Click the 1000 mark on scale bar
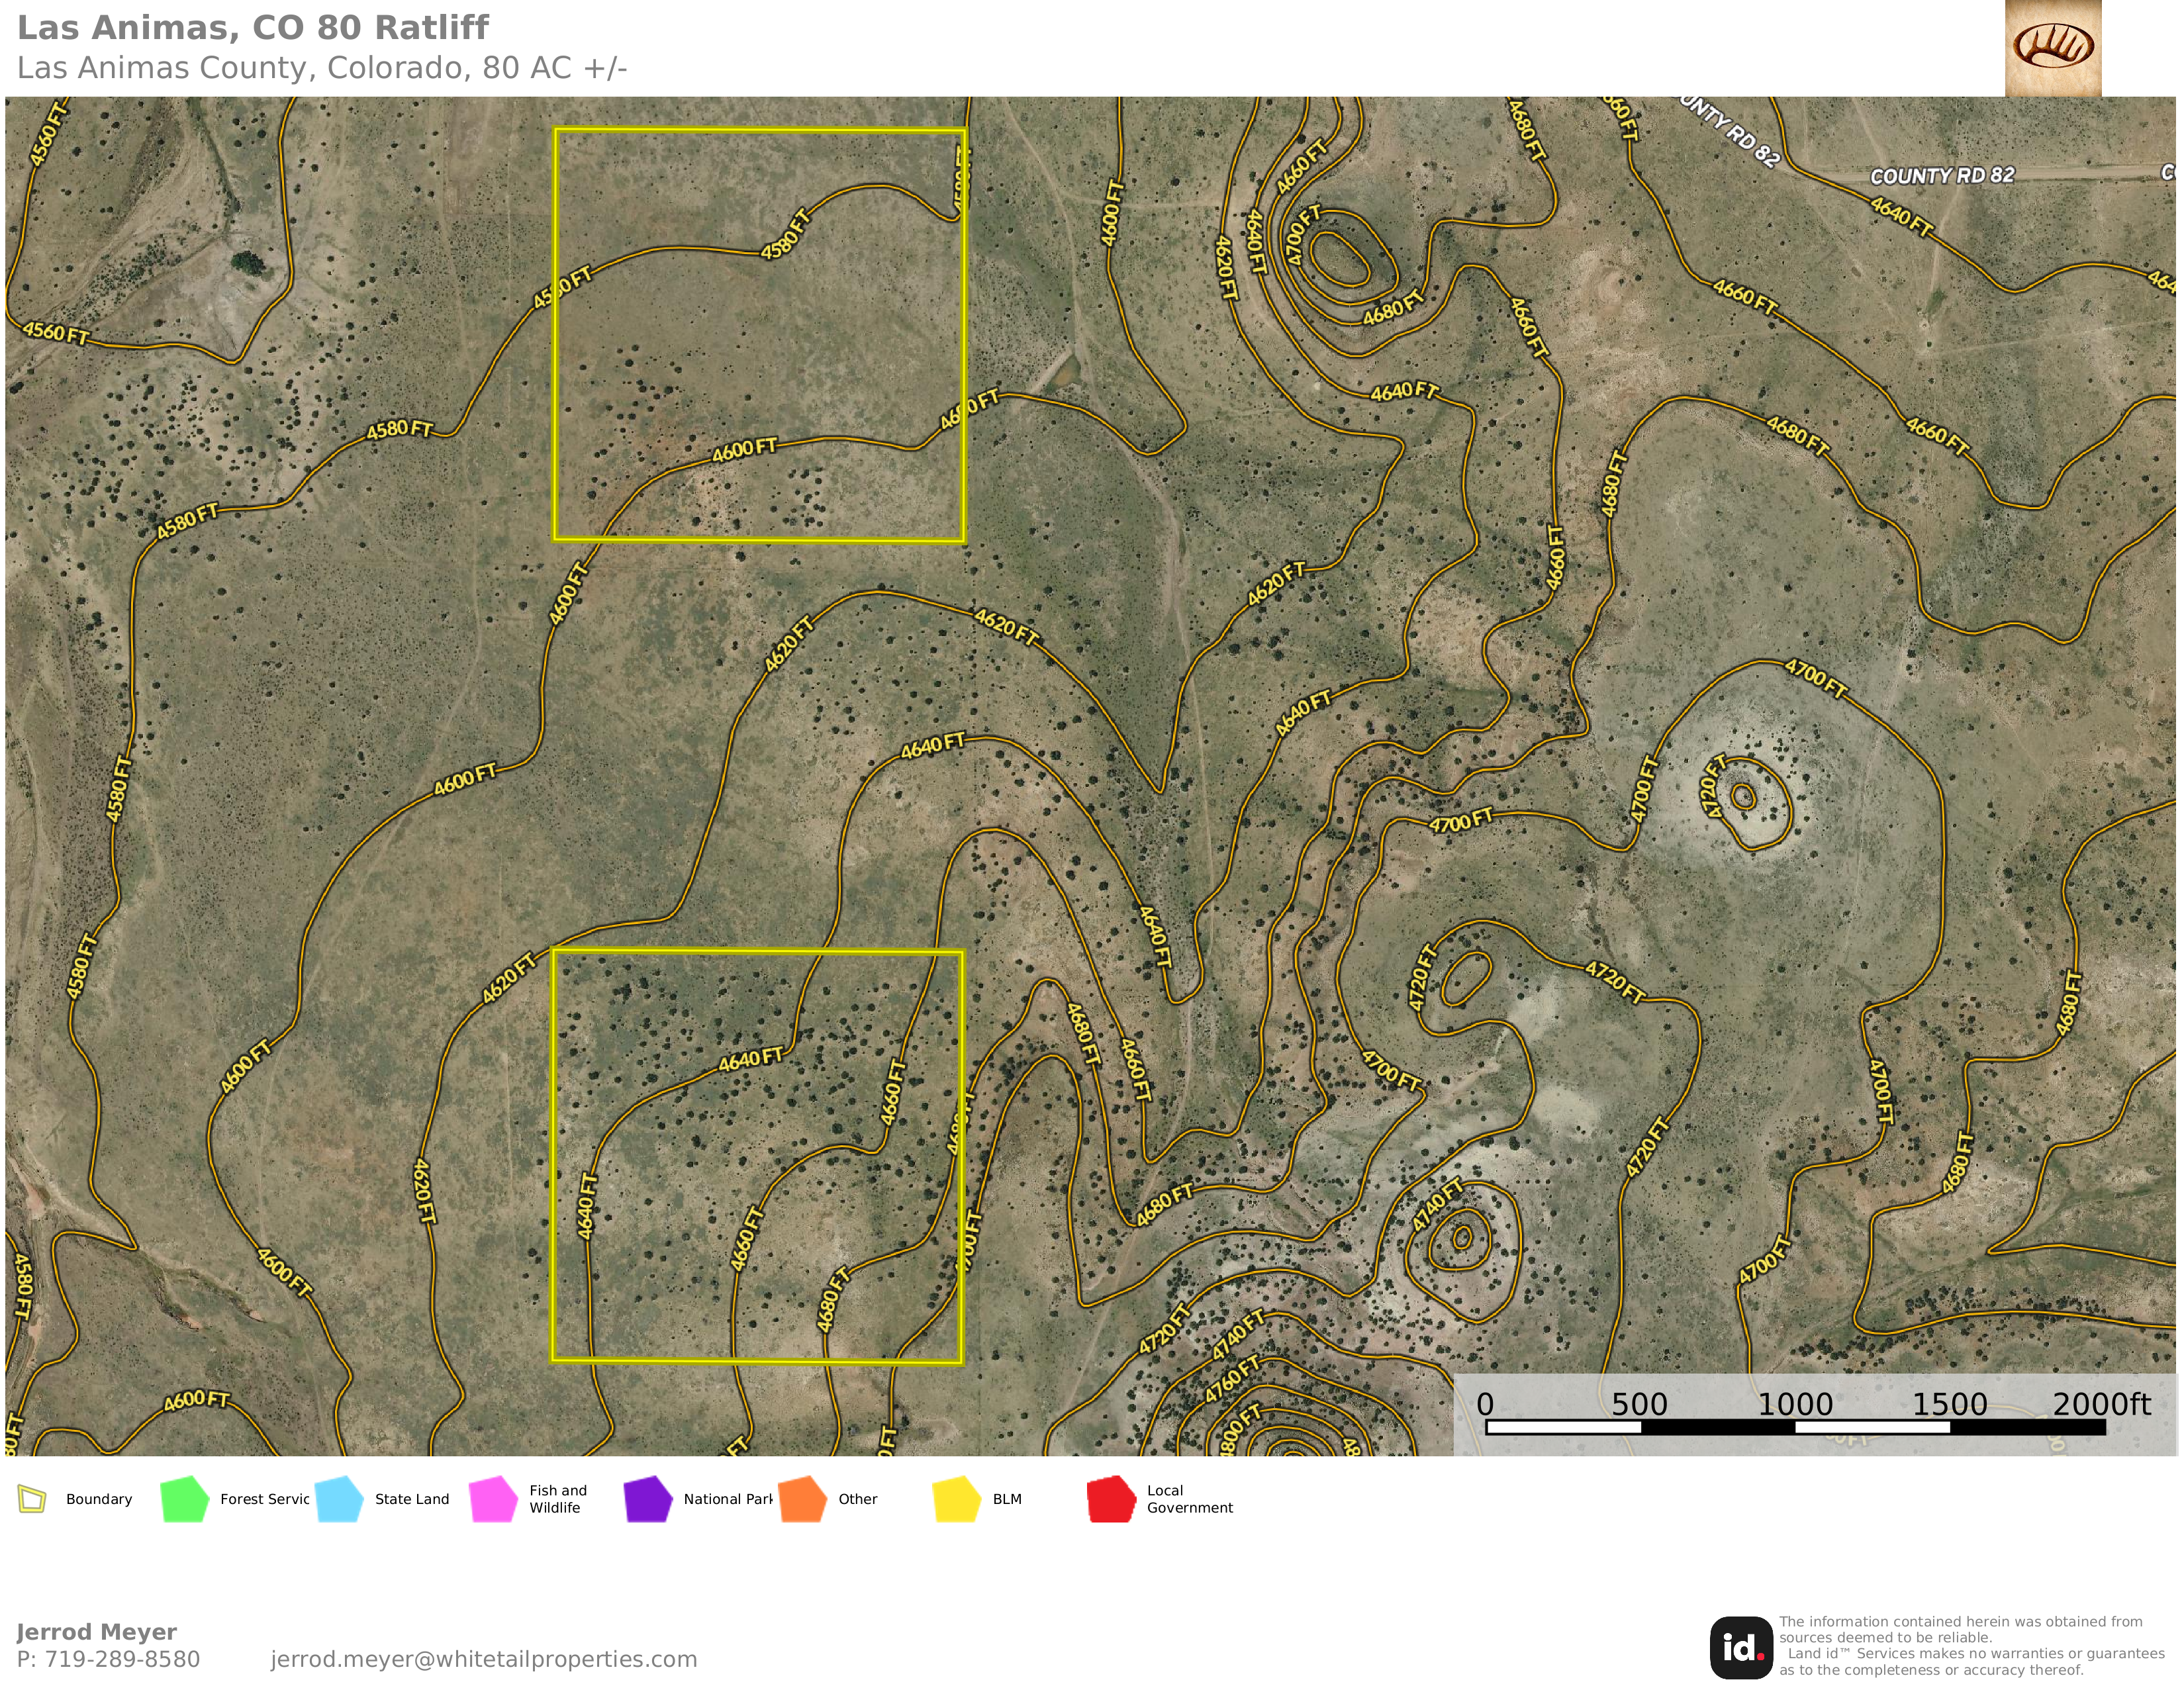Screen dimensions: 2184x1688 tap(1795, 1404)
